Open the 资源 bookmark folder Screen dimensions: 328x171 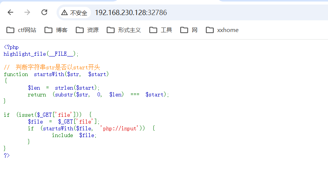coord(87,30)
